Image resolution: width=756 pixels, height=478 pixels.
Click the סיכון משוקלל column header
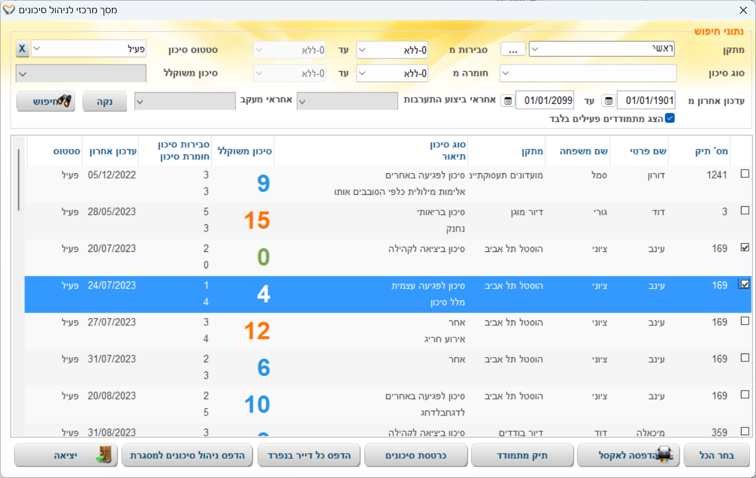coord(243,150)
